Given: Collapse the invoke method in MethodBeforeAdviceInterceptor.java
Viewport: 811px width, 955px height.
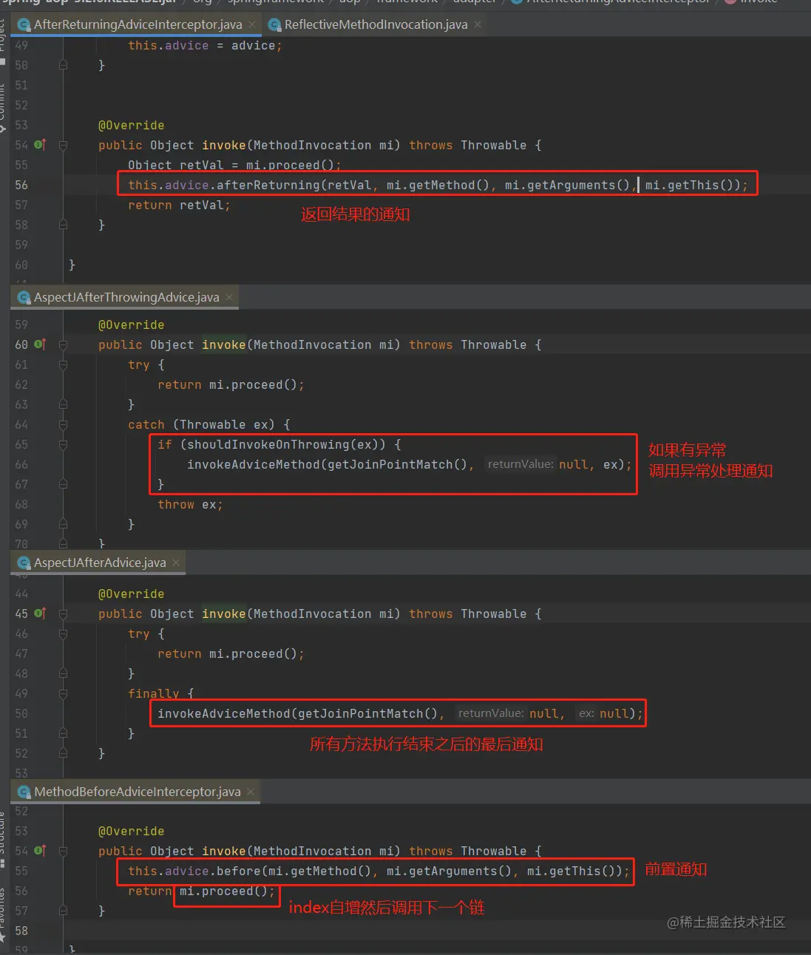Looking at the screenshot, I should 63,852.
